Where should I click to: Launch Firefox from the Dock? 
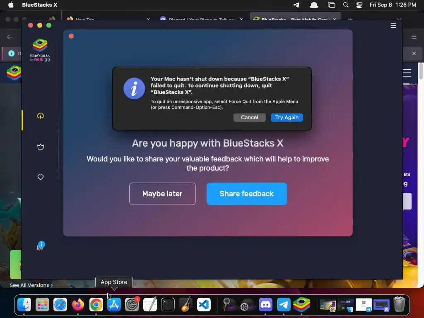tap(78, 305)
